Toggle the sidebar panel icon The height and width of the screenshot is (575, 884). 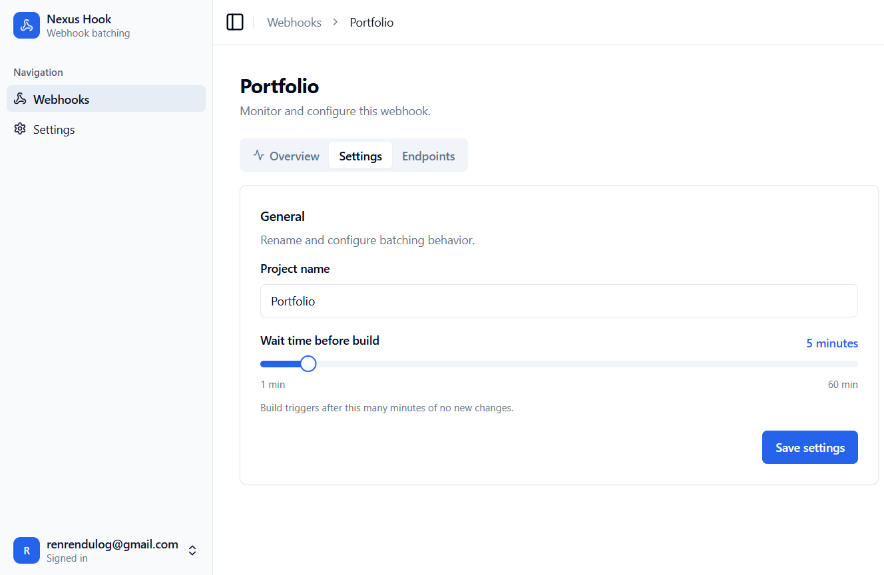[x=235, y=22]
